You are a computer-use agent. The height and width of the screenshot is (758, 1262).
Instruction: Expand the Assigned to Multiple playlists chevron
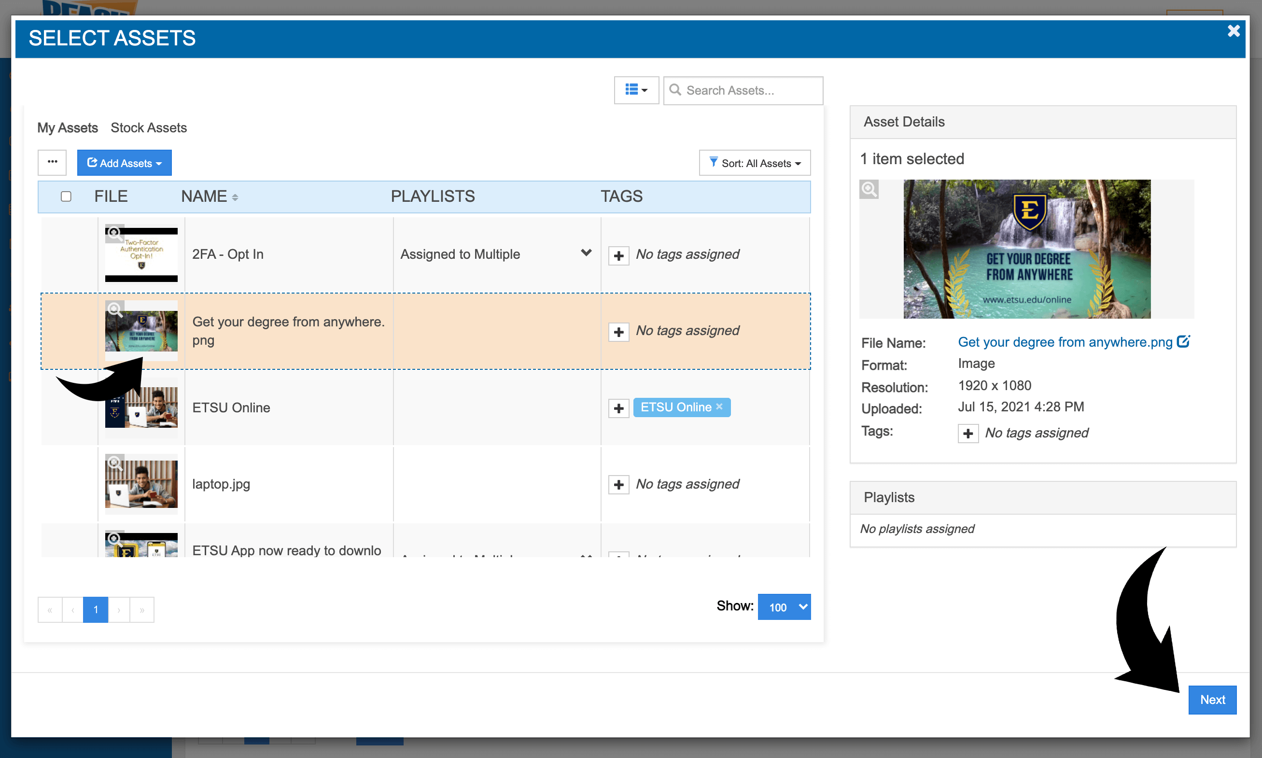click(x=586, y=253)
